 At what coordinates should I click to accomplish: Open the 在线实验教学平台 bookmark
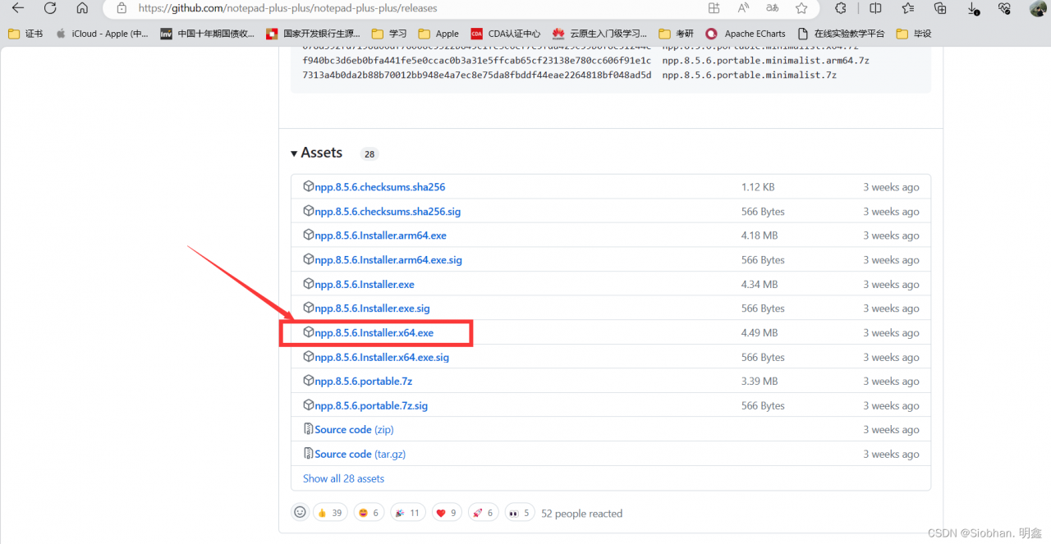tap(841, 34)
